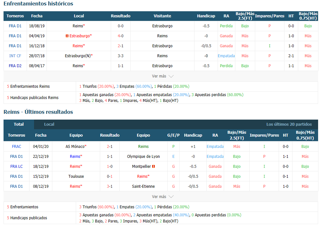
Task: Click the 2-1 half-time score
Action: tap(291, 56)
